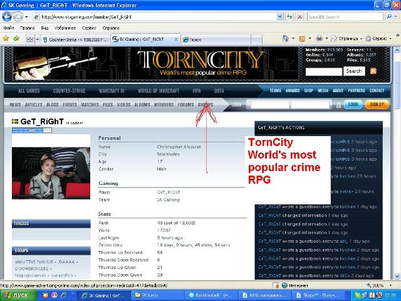Open the ALL GAMES navigation item
401x301 pixels.
point(29,90)
